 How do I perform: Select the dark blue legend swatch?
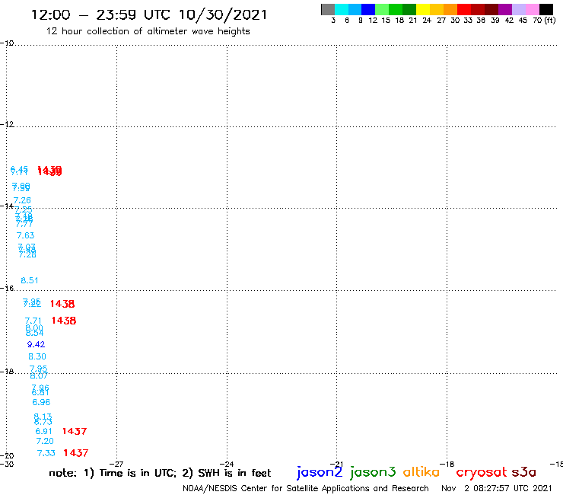coord(368,9)
